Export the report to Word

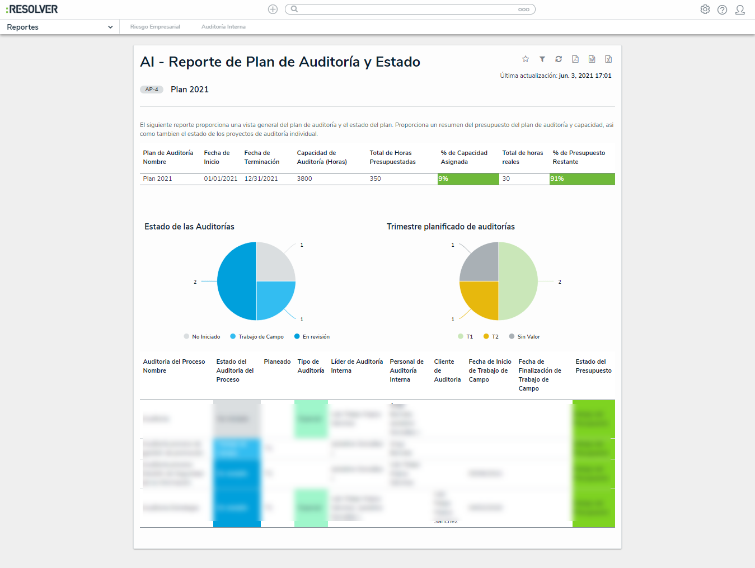pos(592,59)
